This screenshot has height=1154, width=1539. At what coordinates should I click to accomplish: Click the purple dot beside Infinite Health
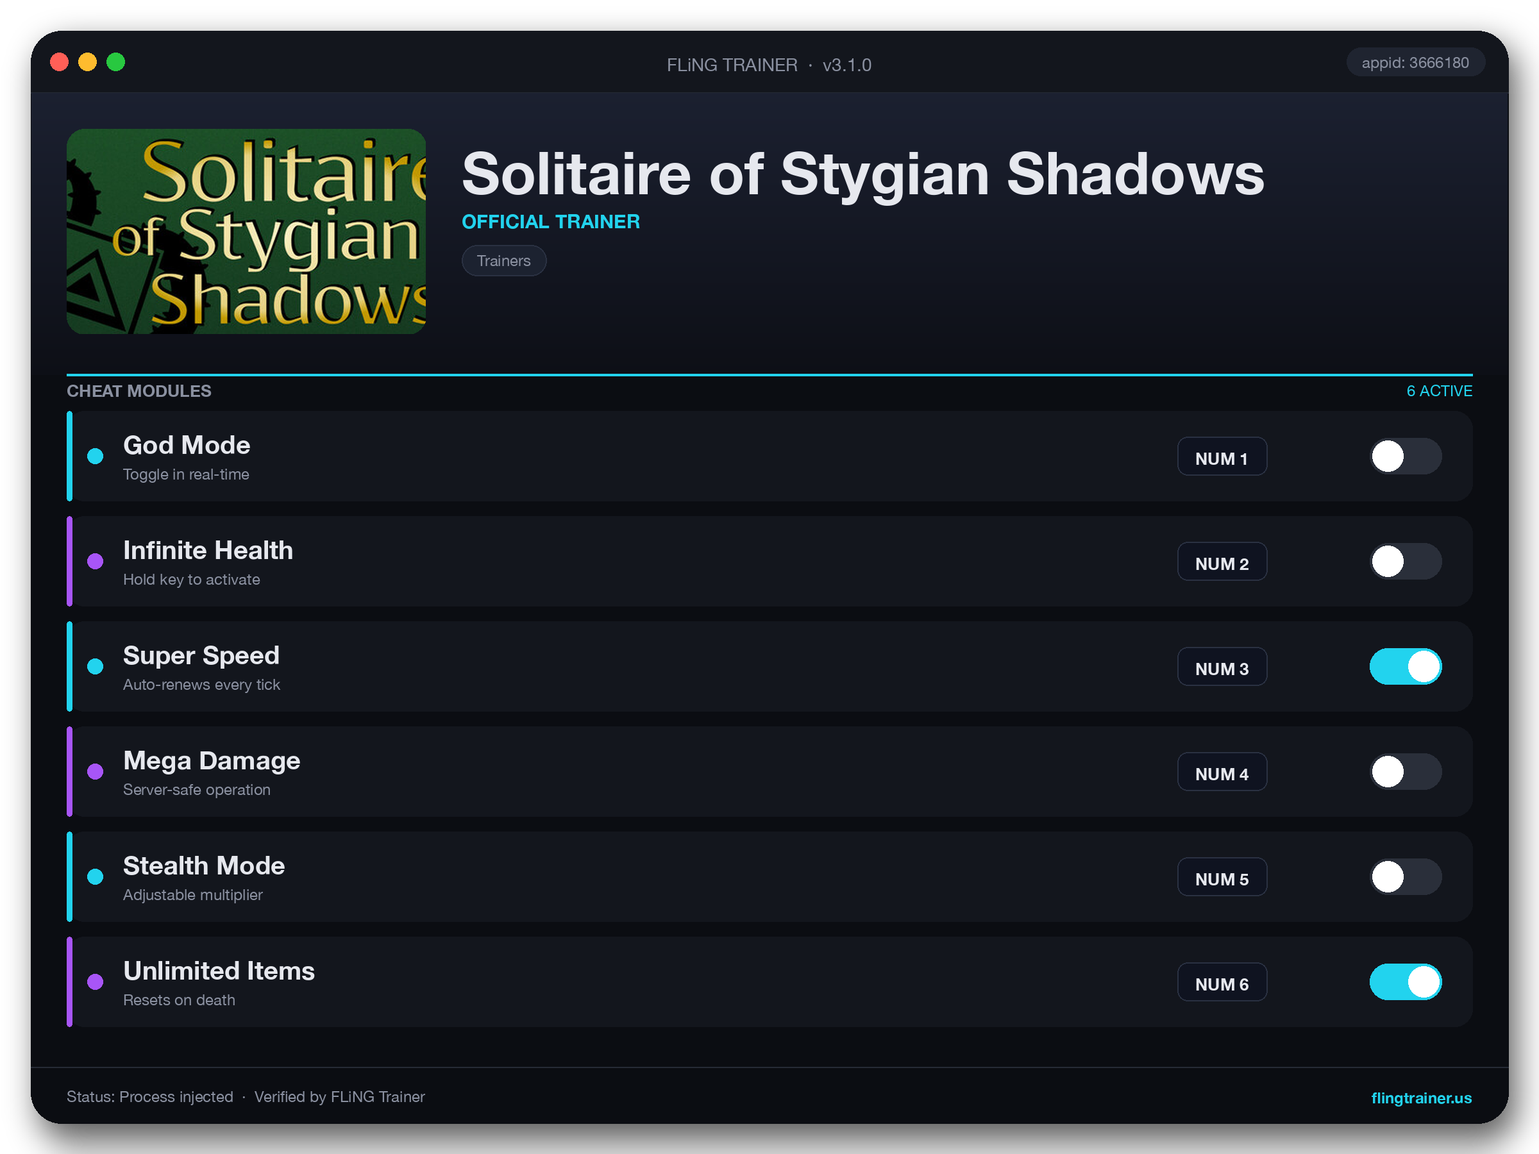[x=96, y=562]
